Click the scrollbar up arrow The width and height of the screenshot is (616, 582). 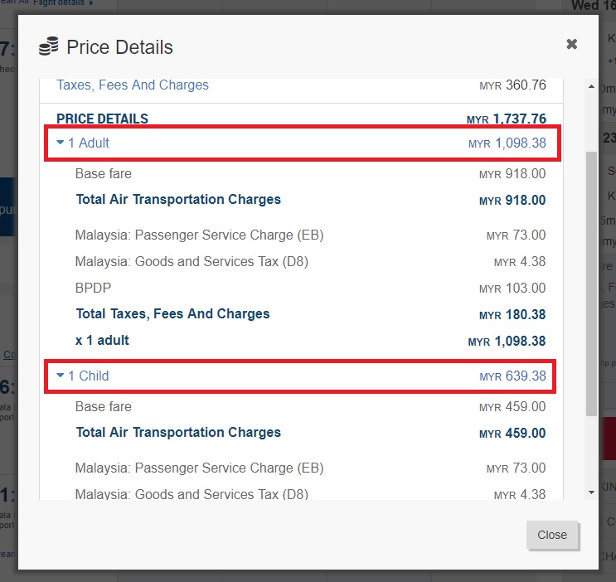(x=591, y=86)
